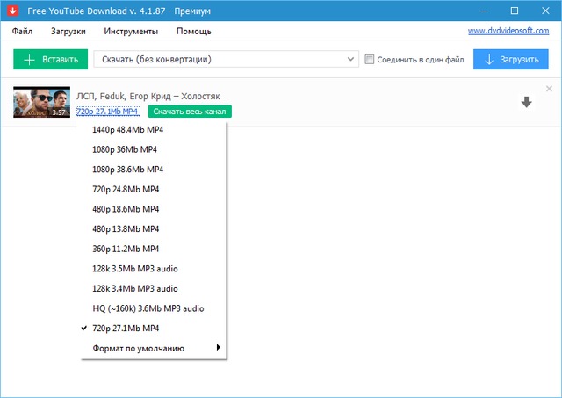Open the Файл menu
This screenshot has width=562, height=398.
[22, 32]
